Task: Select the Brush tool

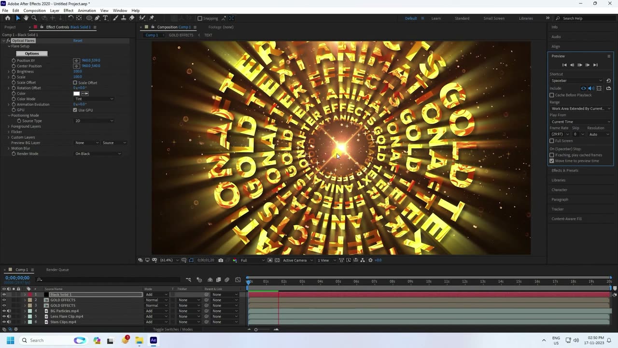Action: 115,18
